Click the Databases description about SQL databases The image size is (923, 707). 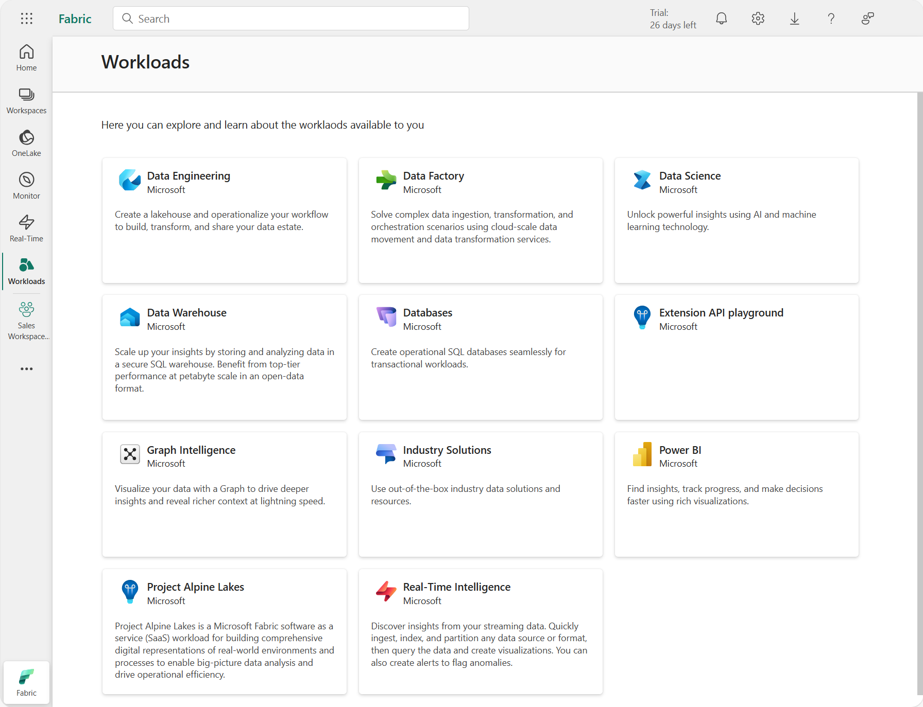(468, 358)
